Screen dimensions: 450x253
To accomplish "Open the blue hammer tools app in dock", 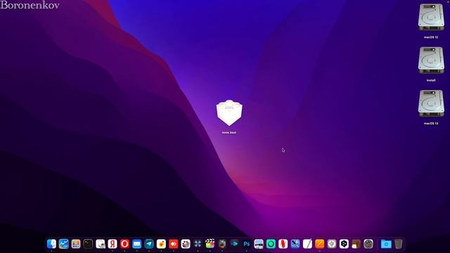I will (x=295, y=244).
